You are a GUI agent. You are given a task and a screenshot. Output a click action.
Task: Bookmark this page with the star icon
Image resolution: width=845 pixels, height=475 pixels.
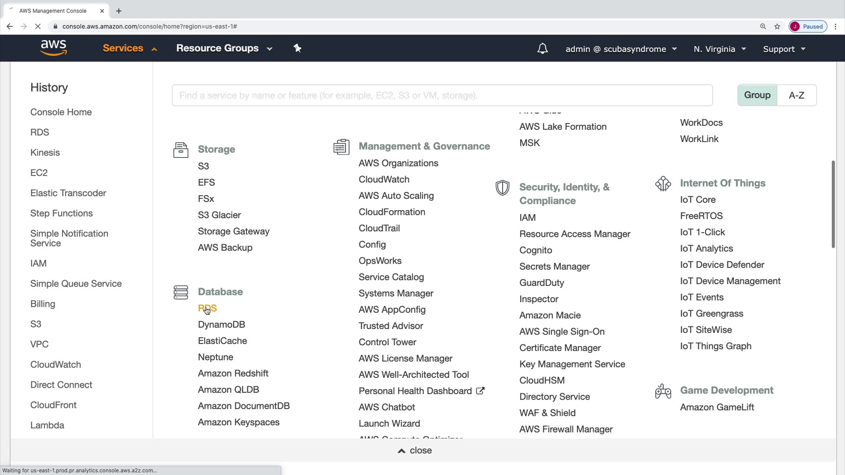tap(777, 26)
